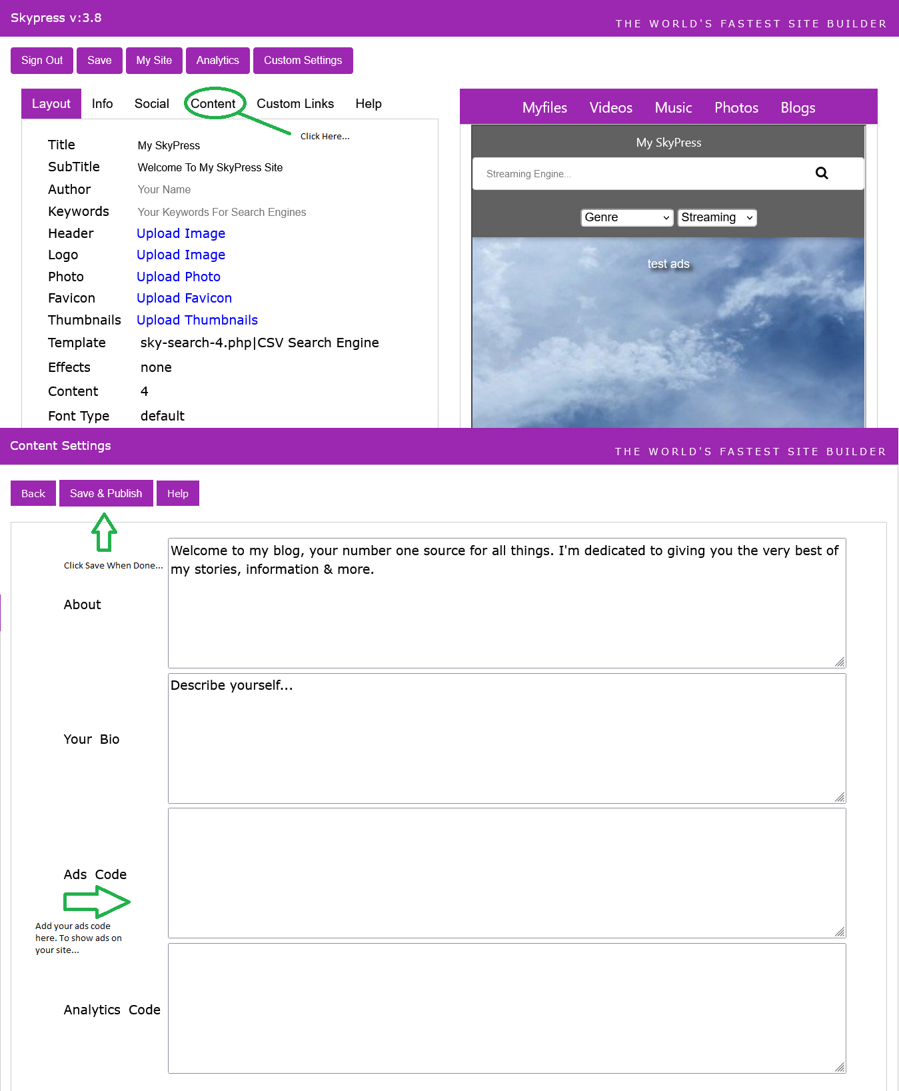Open My Site button

tap(154, 61)
